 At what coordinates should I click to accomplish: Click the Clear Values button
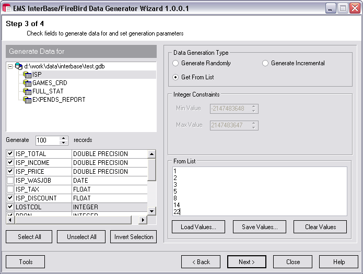pos(320,227)
